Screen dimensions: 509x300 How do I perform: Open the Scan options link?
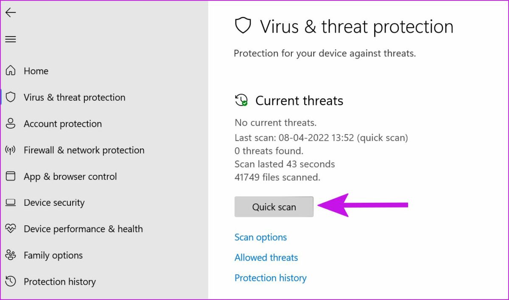[260, 237]
